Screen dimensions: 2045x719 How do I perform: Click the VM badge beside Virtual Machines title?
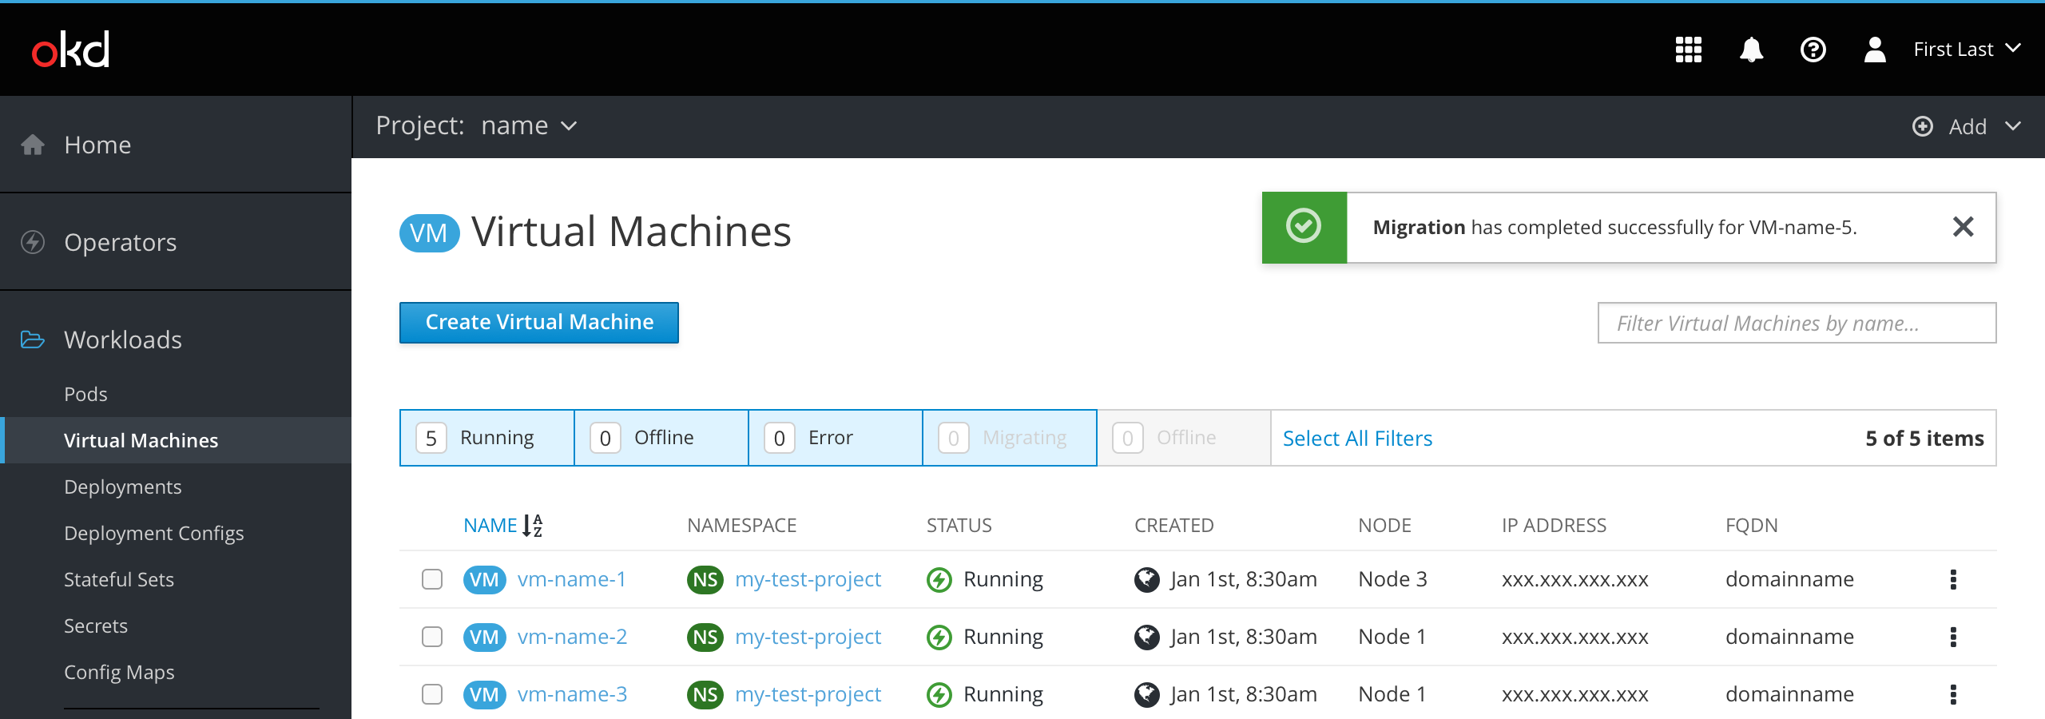click(429, 233)
